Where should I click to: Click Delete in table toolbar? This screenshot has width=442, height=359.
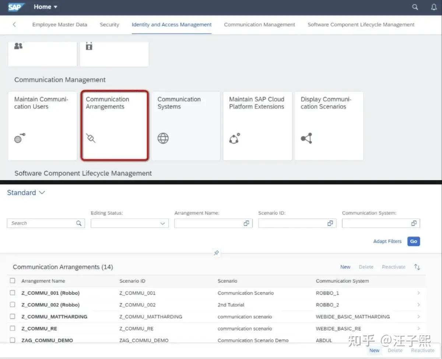point(366,267)
